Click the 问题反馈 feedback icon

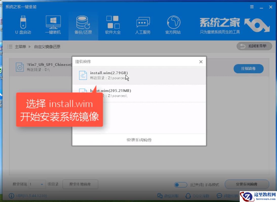(x=218, y=196)
